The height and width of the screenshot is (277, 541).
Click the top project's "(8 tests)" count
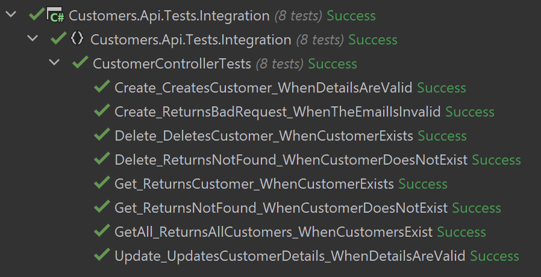click(x=298, y=16)
